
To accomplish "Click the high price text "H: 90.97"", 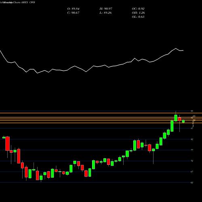I will [x=106, y=9].
